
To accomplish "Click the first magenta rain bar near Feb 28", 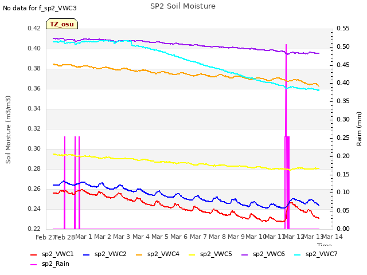I will point(65,182).
